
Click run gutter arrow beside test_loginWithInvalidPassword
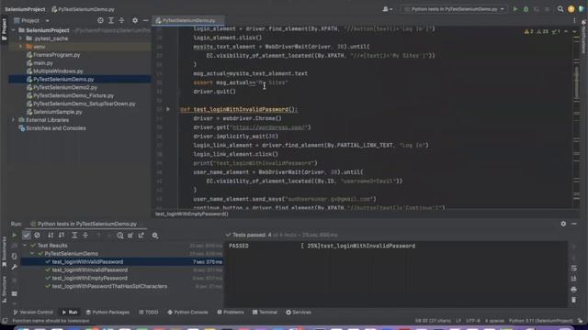[x=168, y=109]
